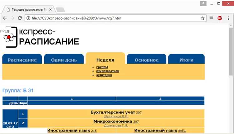The width and height of the screenshot is (234, 134).
Task: Click the scrollbar up arrow
Action: tap(231, 26)
